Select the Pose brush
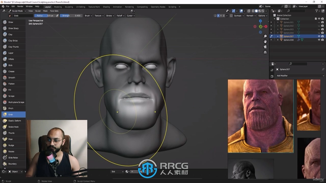The height and width of the screenshot is (183, 326). tap(13, 139)
